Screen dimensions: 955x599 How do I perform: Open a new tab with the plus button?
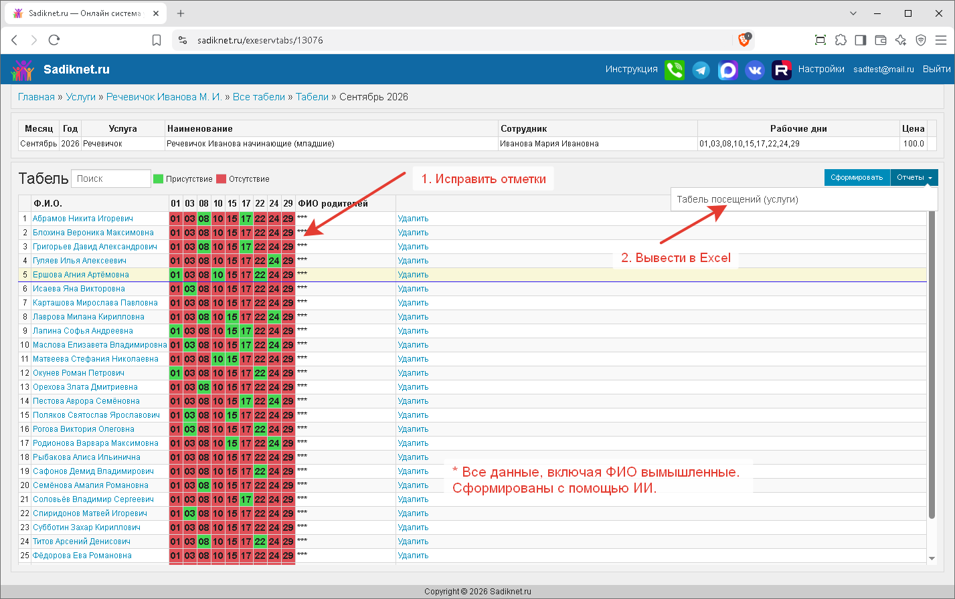tap(181, 13)
